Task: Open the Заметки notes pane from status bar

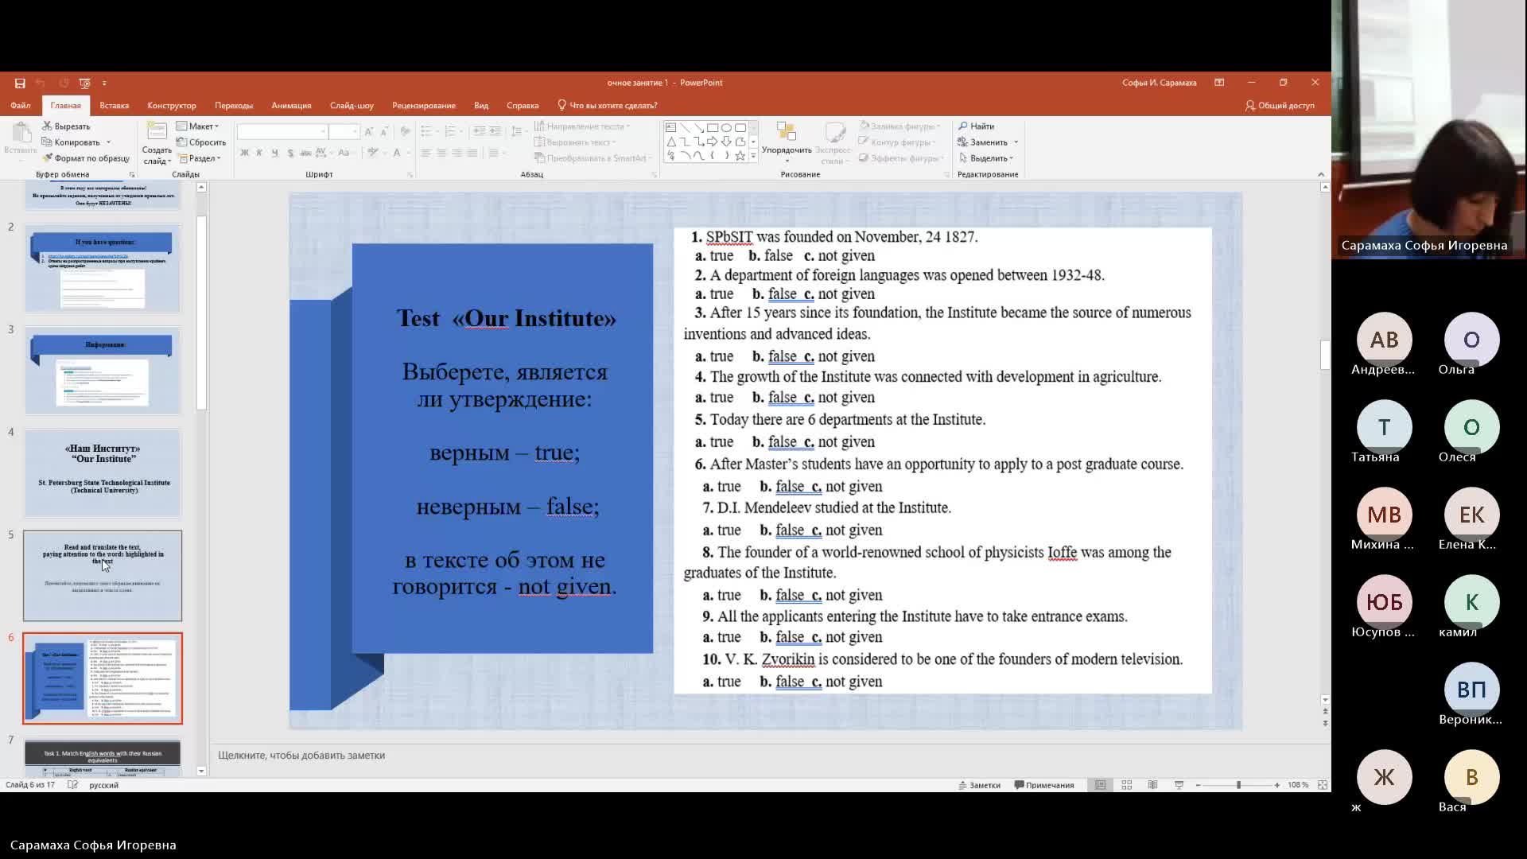Action: (x=980, y=785)
